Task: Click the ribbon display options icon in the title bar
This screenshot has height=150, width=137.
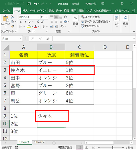Action: click(103, 4)
